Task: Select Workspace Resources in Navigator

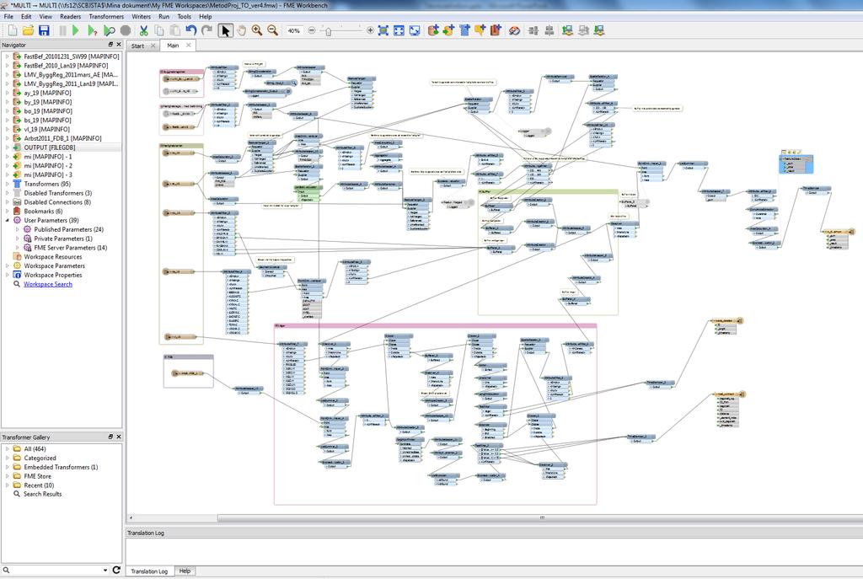Action: click(x=53, y=257)
